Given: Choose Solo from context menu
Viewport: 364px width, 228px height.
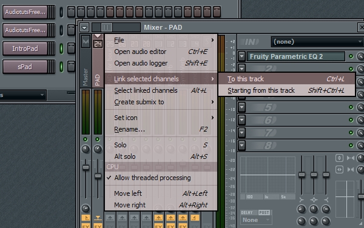Looking at the screenshot, I should [161, 145].
